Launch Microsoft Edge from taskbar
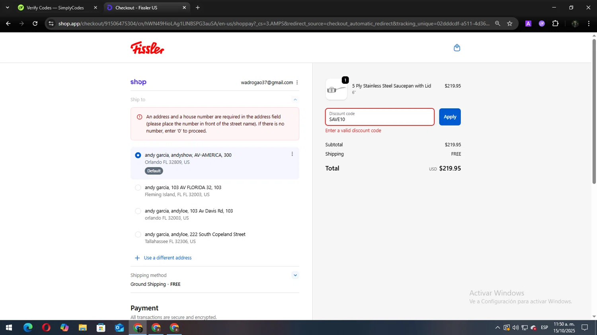Viewport: 597px width, 335px height. tap(28, 327)
